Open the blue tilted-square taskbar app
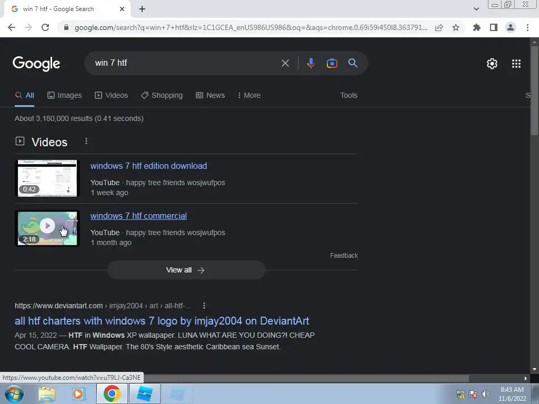The height and width of the screenshot is (404, 539). click(x=144, y=393)
